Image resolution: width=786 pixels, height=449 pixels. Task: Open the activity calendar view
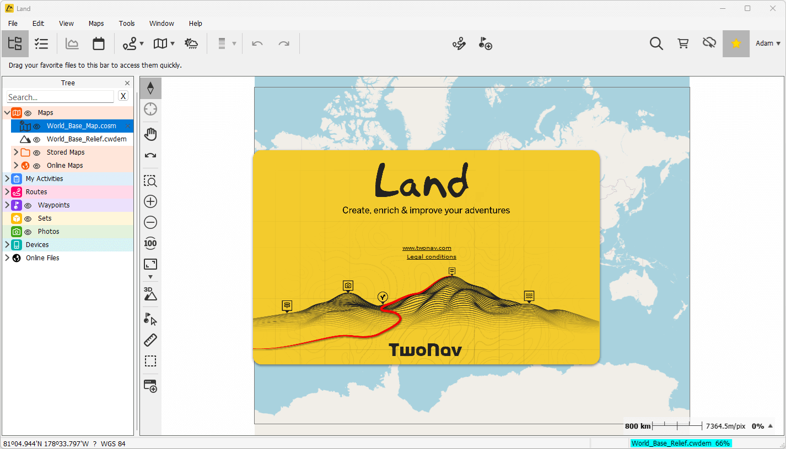click(x=99, y=43)
